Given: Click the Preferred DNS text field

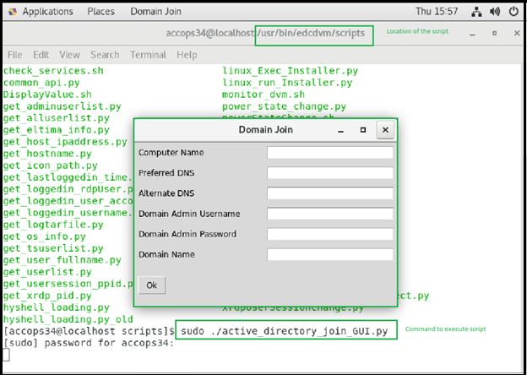Looking at the screenshot, I should coord(330,173).
